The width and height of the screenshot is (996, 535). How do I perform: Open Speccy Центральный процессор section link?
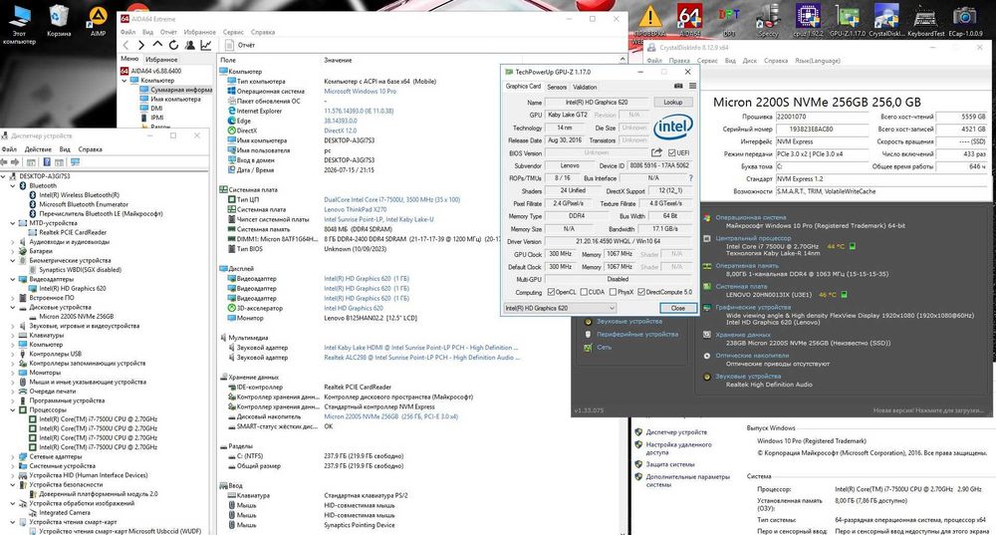coord(753,238)
